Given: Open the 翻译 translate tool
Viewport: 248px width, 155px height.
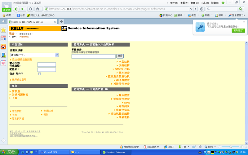Looking at the screenshot, I should click(x=179, y=15).
